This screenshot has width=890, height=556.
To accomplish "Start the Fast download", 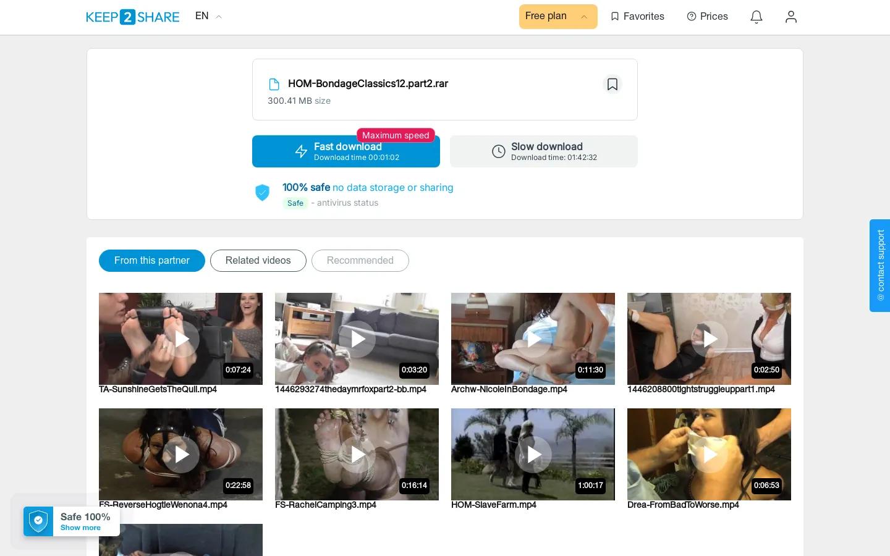I will 346,151.
